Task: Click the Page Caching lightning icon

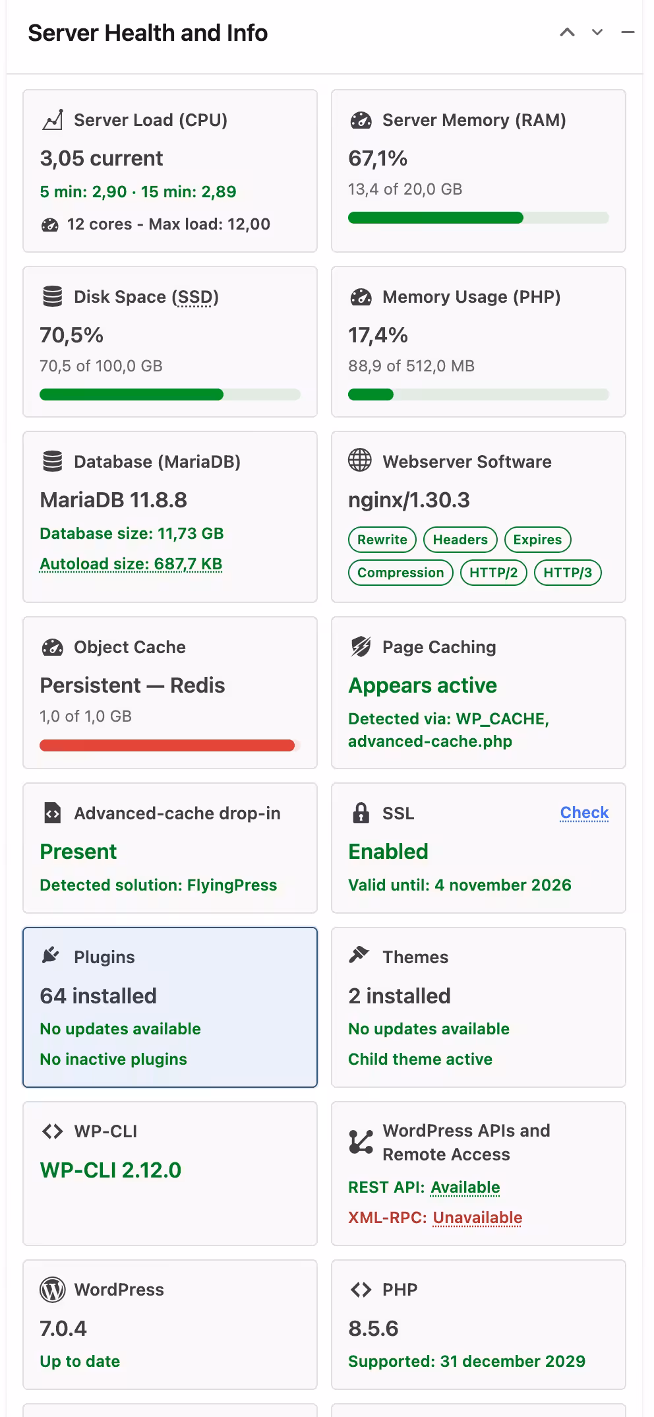Action: click(361, 647)
